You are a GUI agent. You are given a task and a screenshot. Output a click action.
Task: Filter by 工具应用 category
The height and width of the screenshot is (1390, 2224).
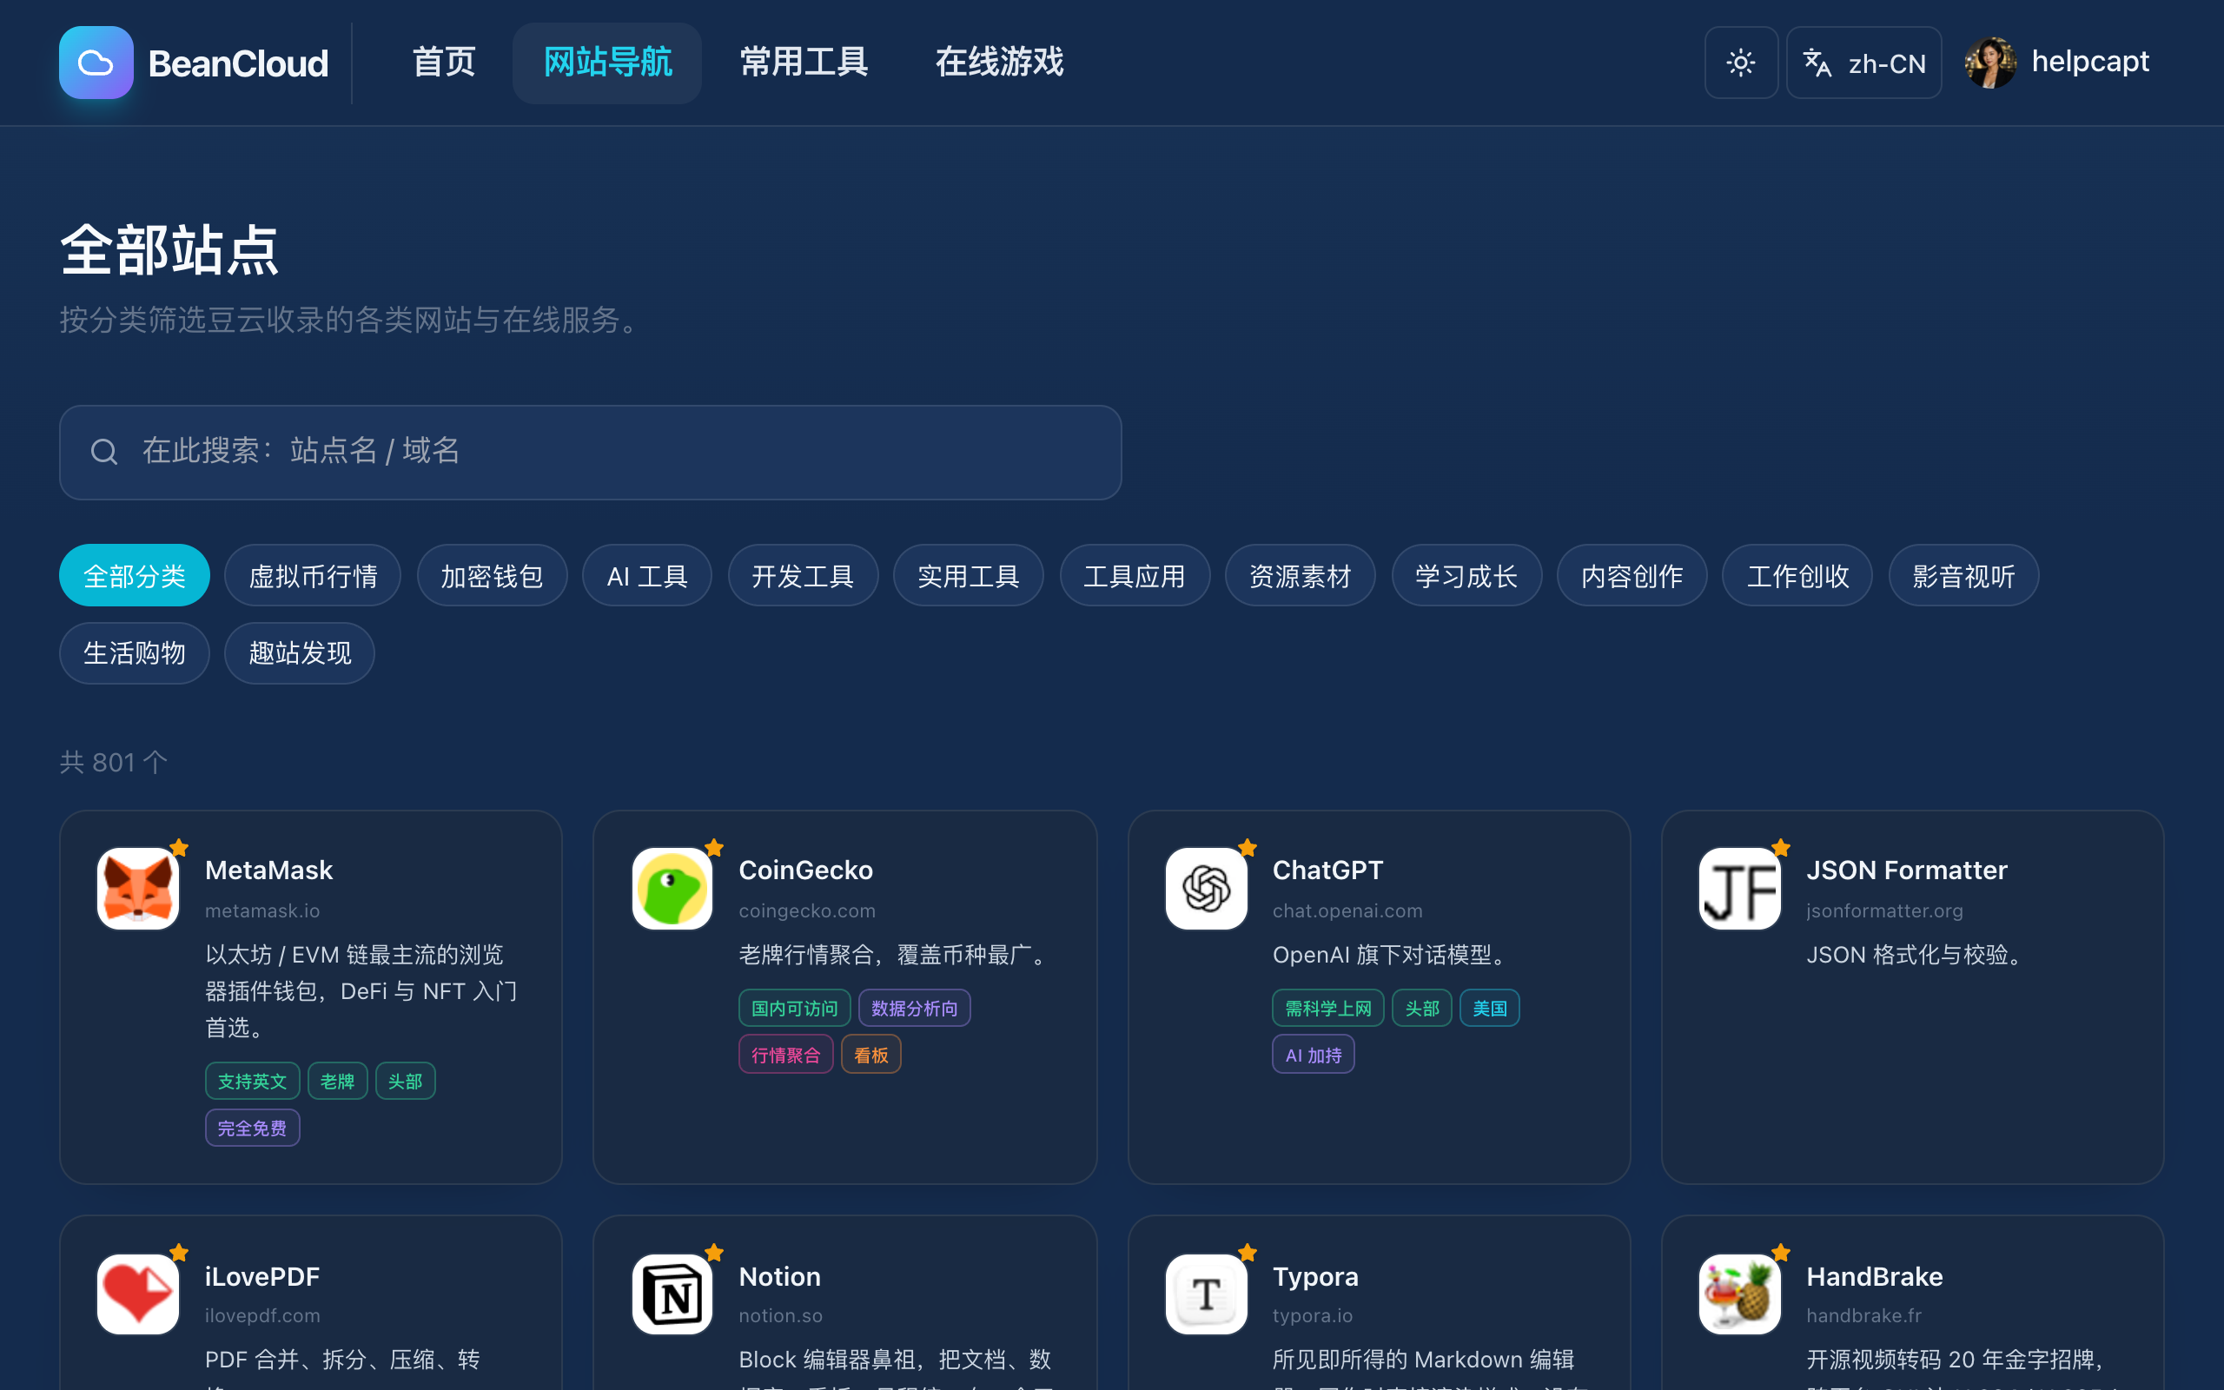click(1134, 575)
